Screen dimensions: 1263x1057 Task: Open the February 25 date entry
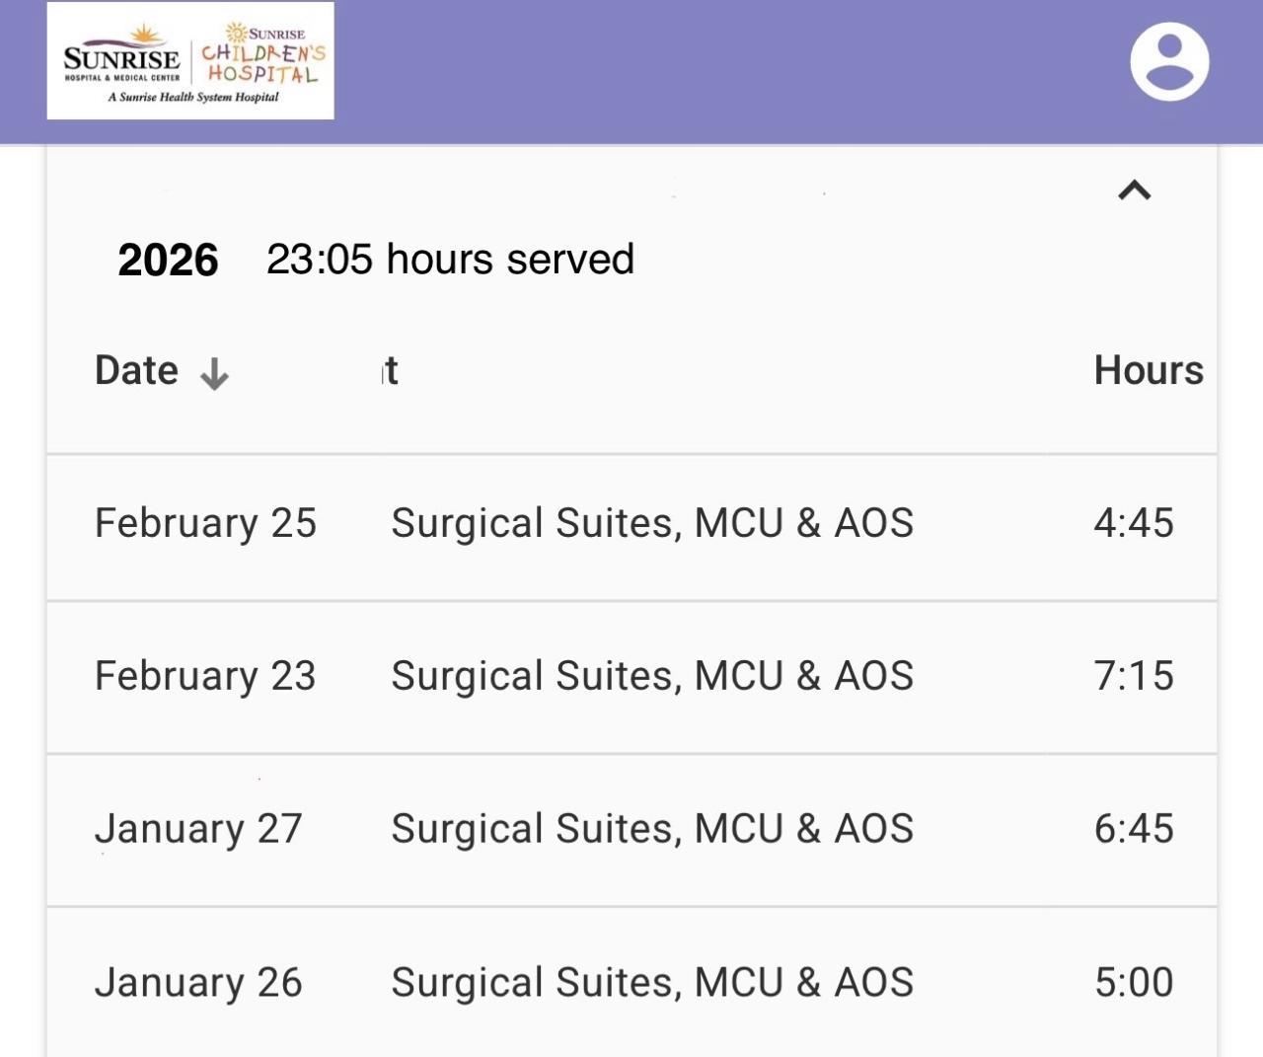click(205, 523)
